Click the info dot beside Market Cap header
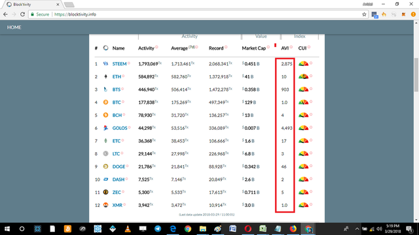 [268, 47]
